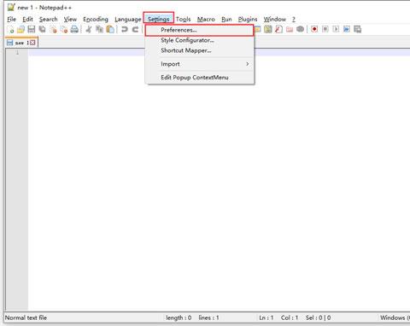Click the Print toolbar icon
410x326 pixels.
pyautogui.click(x=74, y=29)
